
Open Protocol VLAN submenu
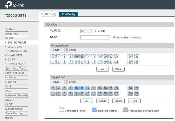17,51
